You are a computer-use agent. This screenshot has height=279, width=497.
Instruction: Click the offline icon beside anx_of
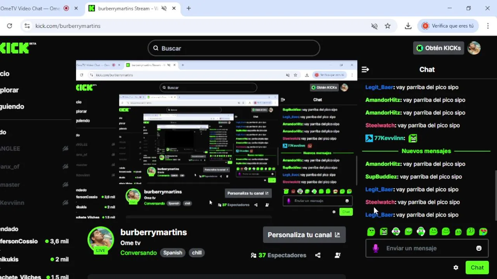tap(65, 167)
